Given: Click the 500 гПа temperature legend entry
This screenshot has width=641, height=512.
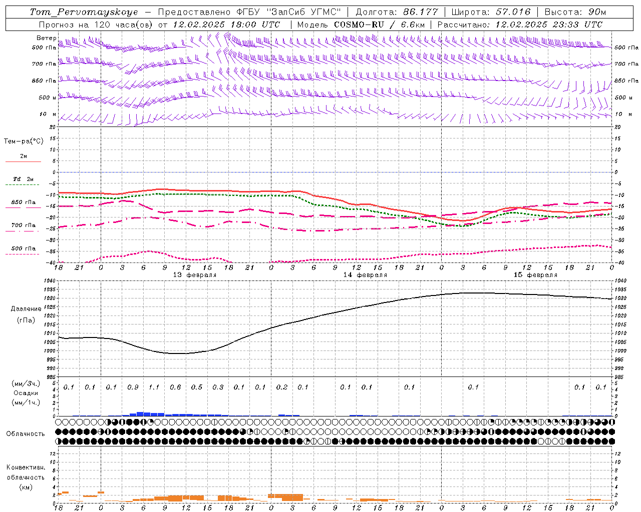Looking at the screenshot, I should (23, 250).
